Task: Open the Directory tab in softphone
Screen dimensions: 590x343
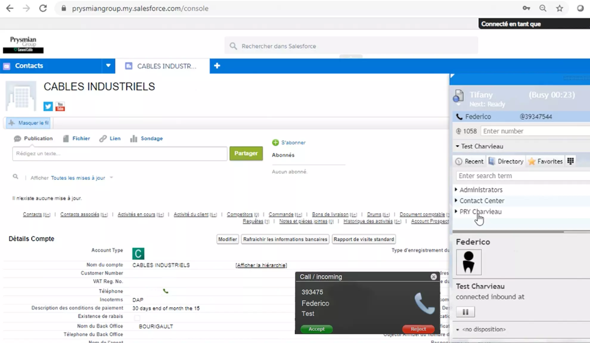Action: [x=506, y=161]
